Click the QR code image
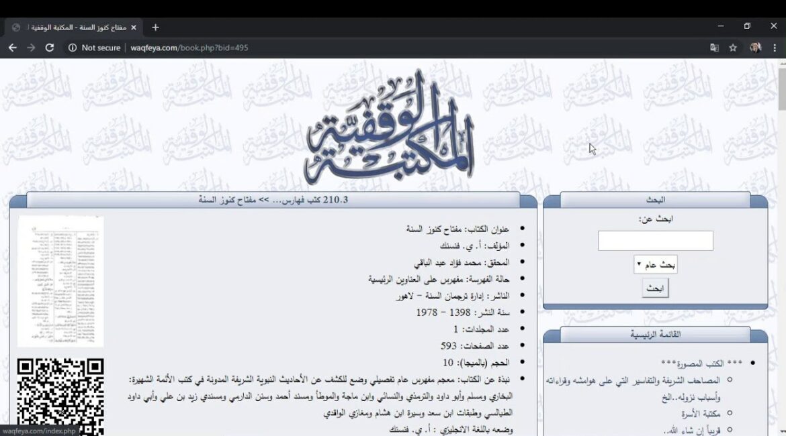 [60, 396]
